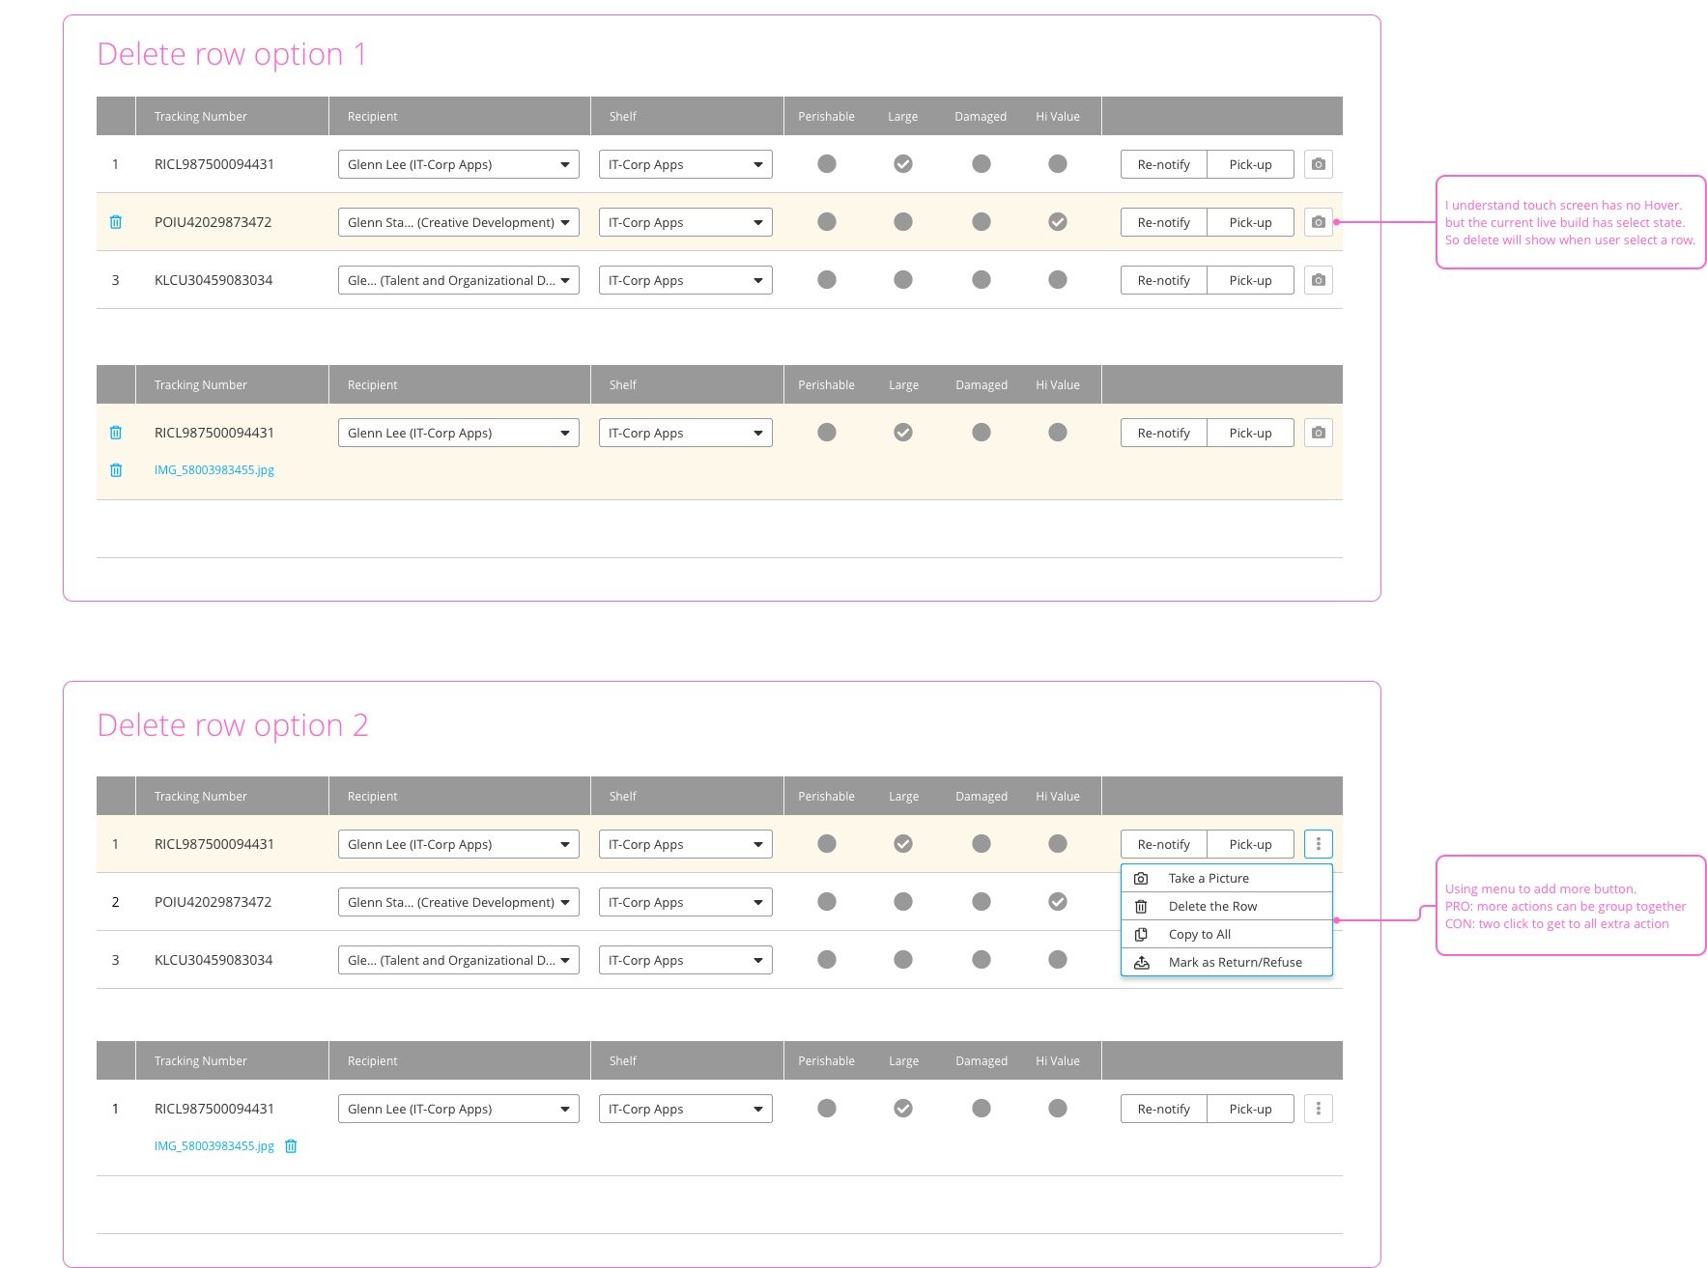Choose Delete the Row from the open menu

point(1227,906)
